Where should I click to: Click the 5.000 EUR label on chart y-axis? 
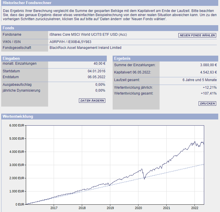point(17,139)
